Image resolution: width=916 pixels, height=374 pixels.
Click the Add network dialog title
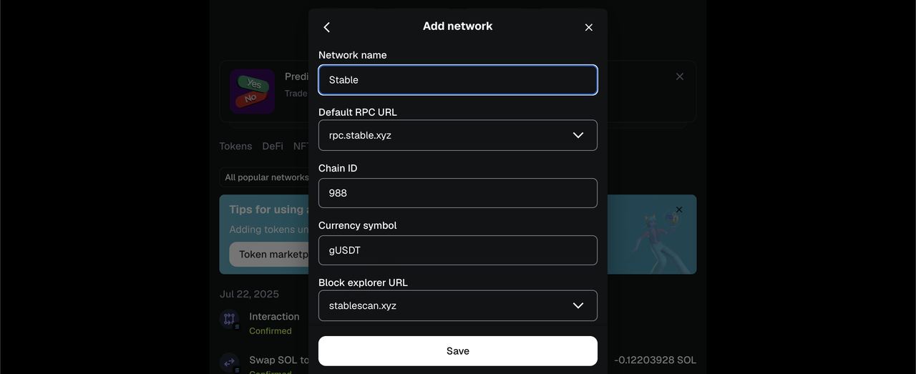tap(457, 26)
